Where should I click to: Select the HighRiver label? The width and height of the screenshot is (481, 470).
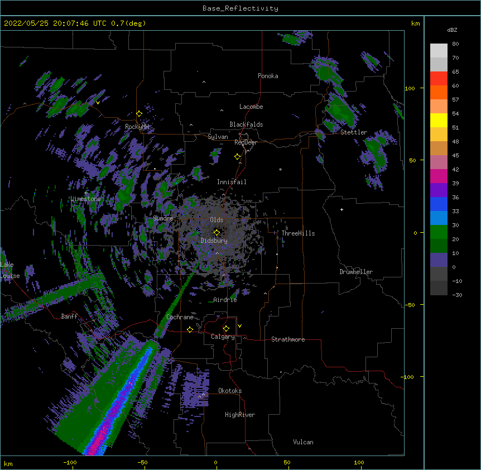(240, 415)
